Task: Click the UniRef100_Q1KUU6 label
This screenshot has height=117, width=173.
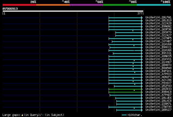Action: 158,44
